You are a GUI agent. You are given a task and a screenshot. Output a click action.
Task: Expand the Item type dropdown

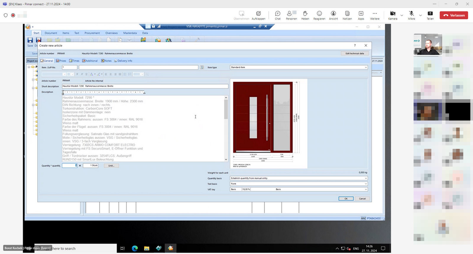(x=366, y=67)
